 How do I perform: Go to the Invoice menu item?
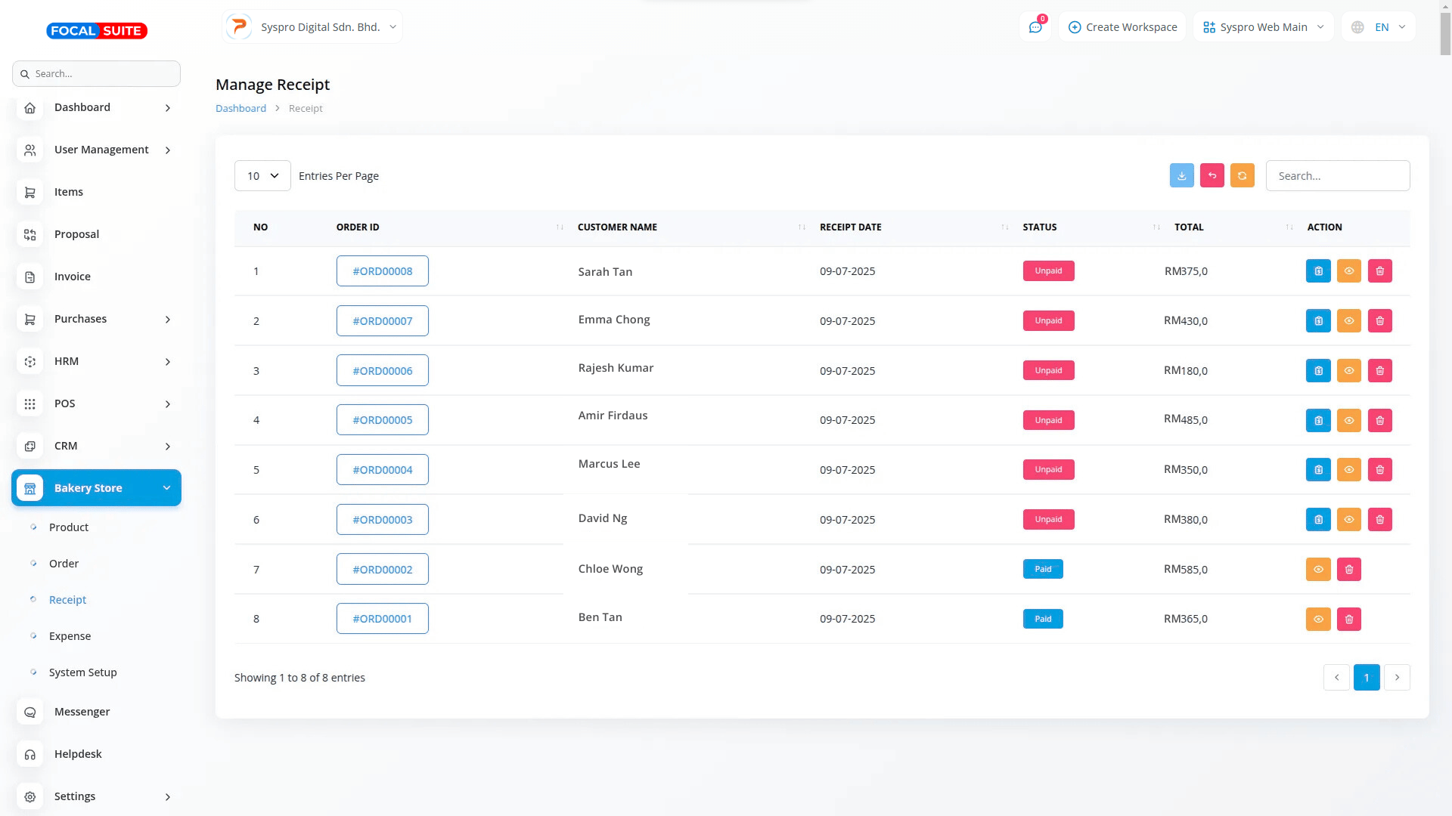(73, 277)
